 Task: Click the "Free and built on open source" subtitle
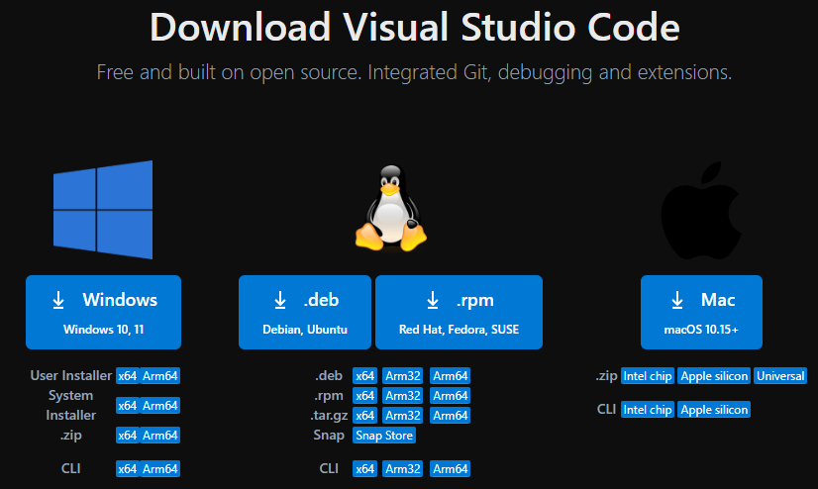click(x=414, y=72)
